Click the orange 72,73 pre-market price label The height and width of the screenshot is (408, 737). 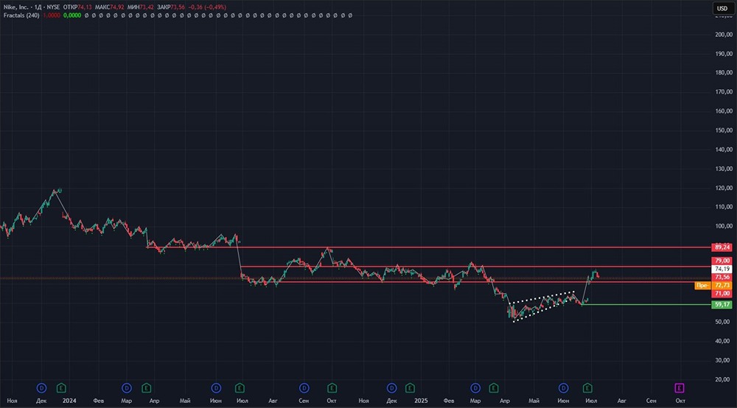722,285
